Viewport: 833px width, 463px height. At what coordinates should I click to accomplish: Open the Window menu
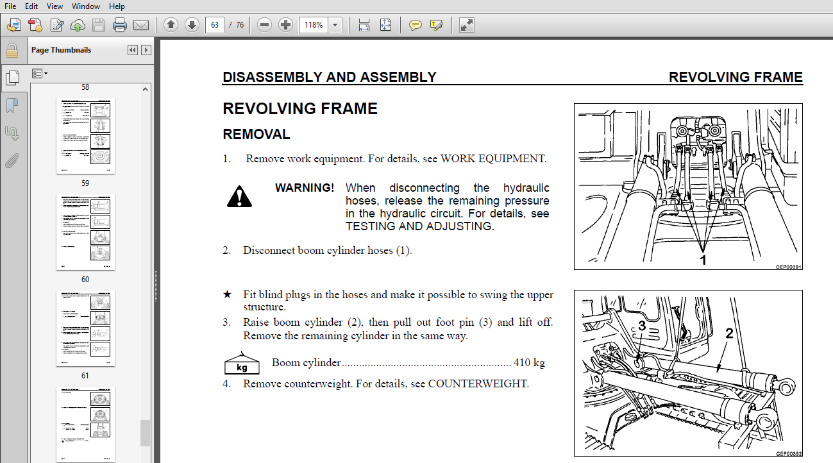pyautogui.click(x=86, y=6)
